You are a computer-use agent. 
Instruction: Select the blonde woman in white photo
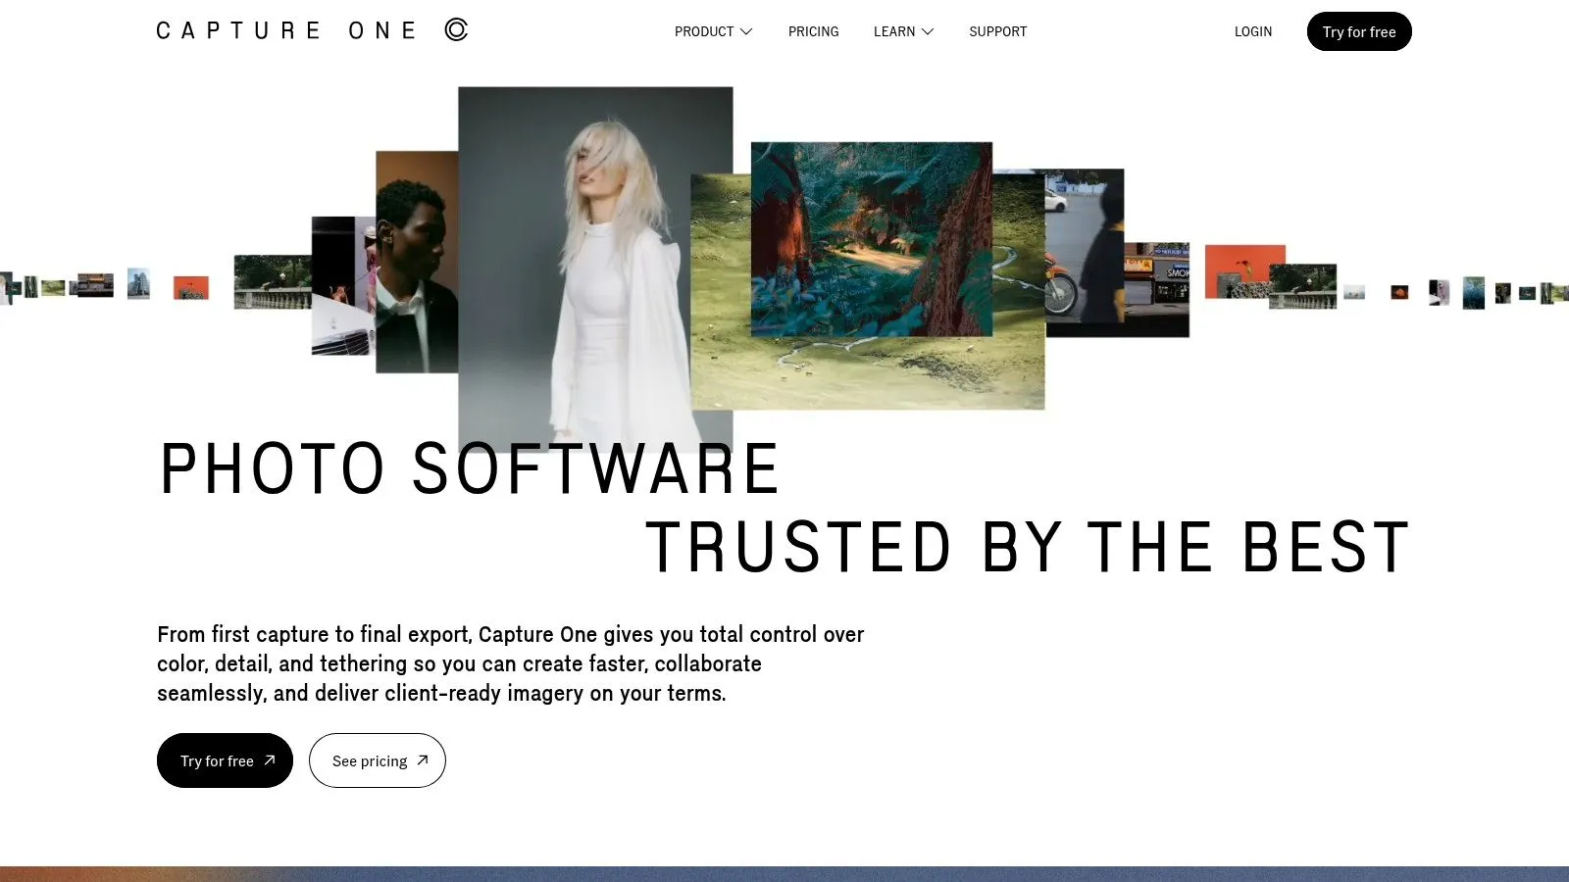click(595, 269)
